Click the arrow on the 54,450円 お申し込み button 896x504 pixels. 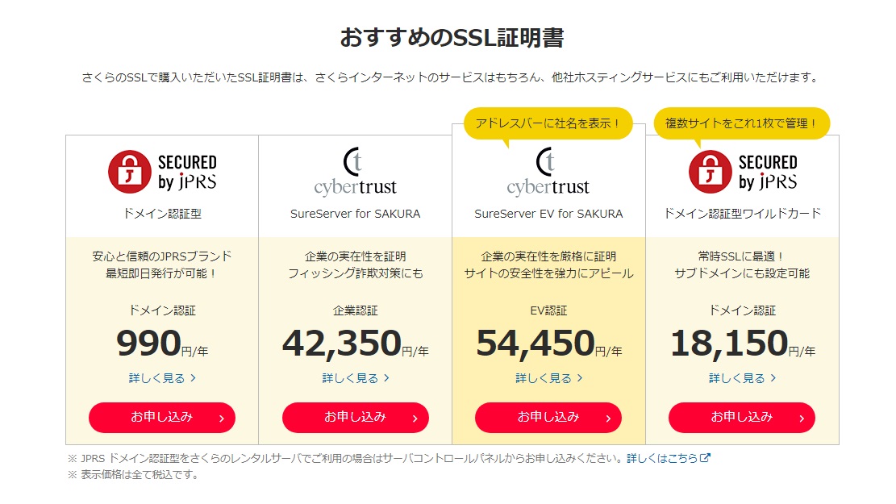pyautogui.click(x=607, y=419)
